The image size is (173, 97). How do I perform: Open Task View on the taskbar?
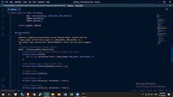pos(9,95)
